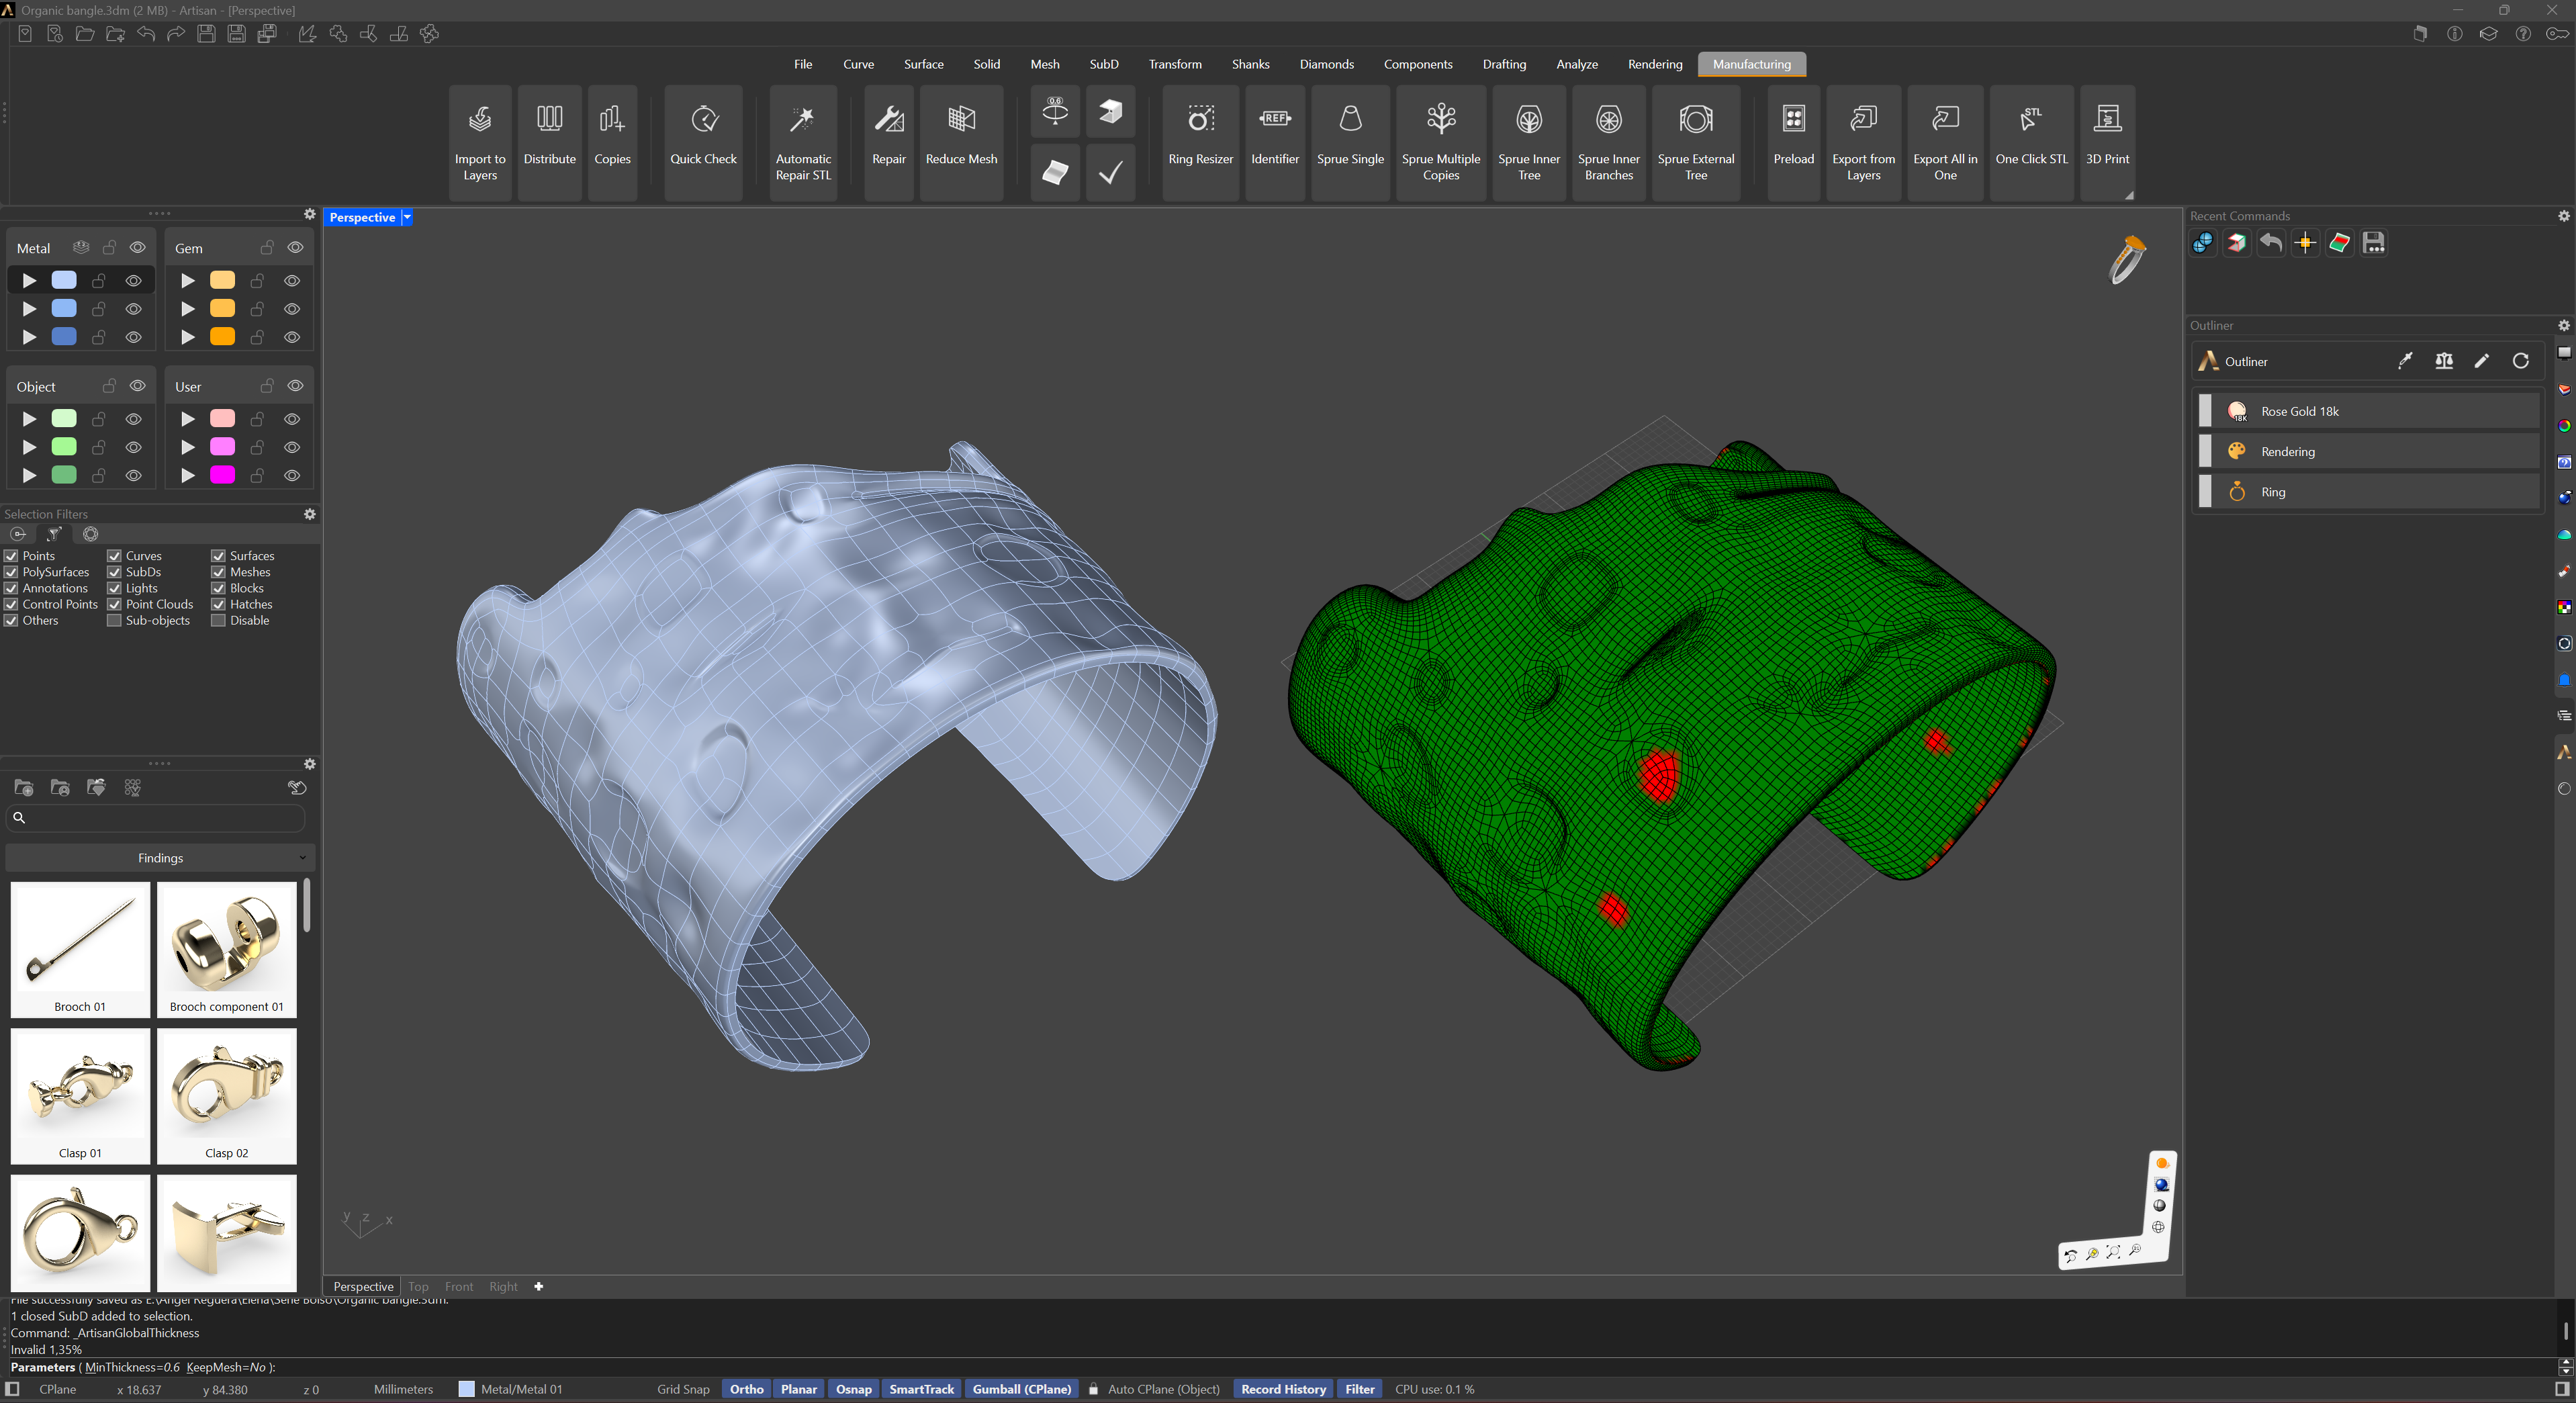The height and width of the screenshot is (1403, 2576).
Task: Toggle visibility of the Gem layer group
Action: tap(295, 247)
